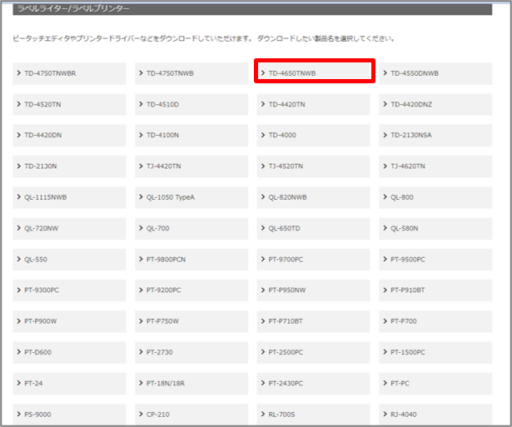Image resolution: width=512 pixels, height=427 pixels.
Task: Click the PT-P950NW product link
Action: coord(314,290)
